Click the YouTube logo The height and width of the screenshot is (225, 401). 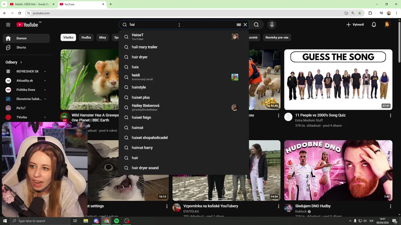pyautogui.click(x=28, y=25)
